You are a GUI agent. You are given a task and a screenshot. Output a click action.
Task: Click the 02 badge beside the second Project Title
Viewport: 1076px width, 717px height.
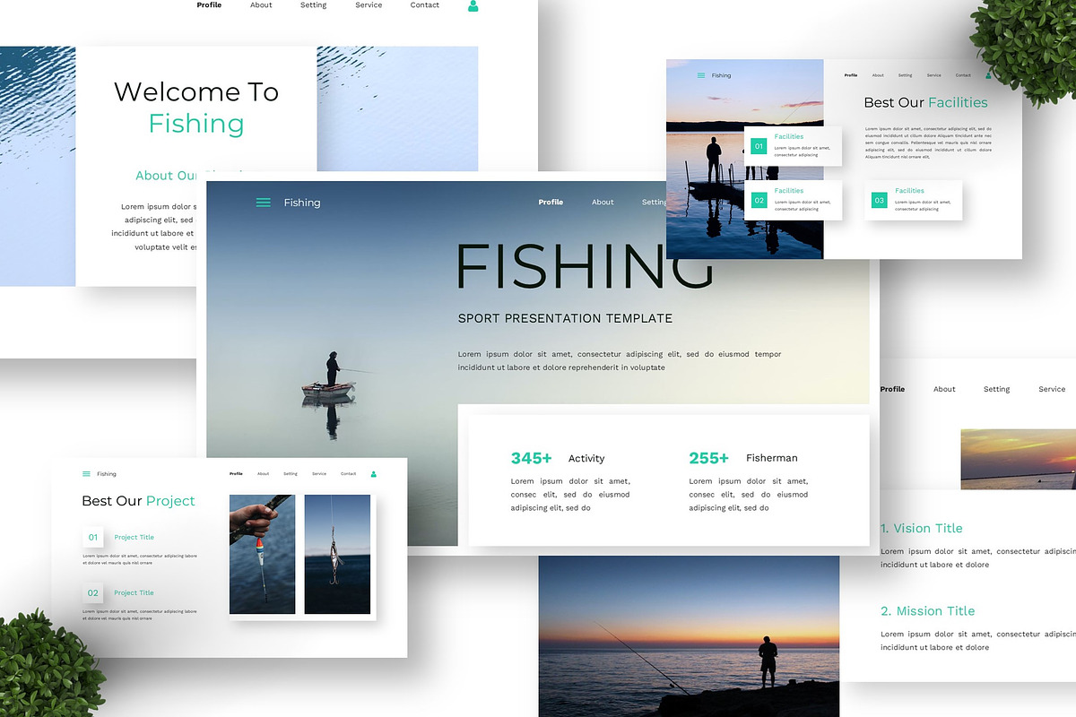tap(93, 593)
